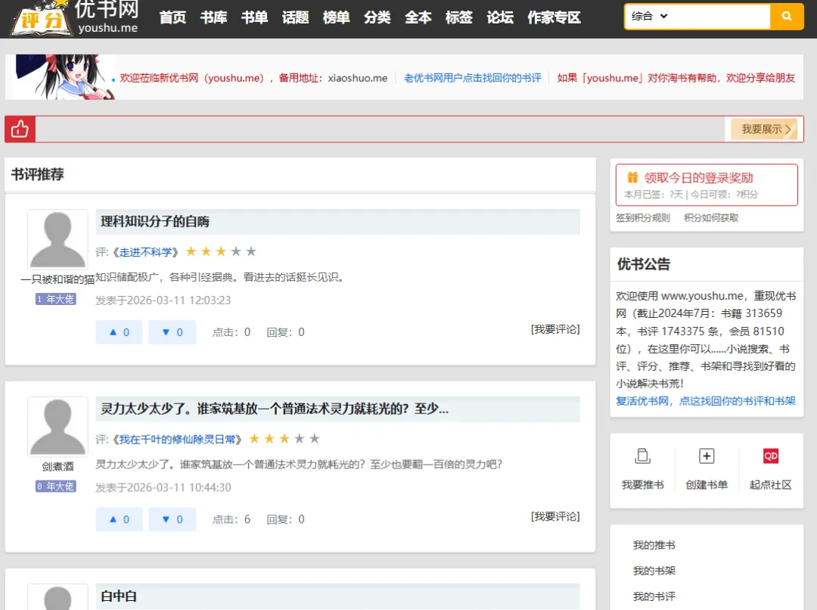The height and width of the screenshot is (610, 817).
Task: Click the star rating of 修仙除灵日常 review
Action: click(x=284, y=439)
